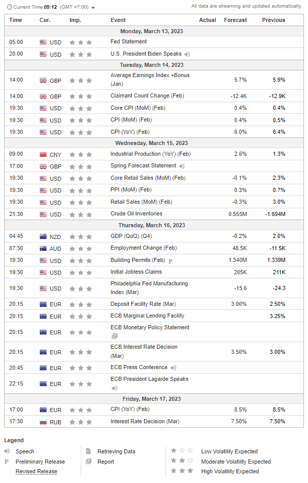Open the Crude Oil Inventories event
Image resolution: width=308 pixels, height=483 pixels.
click(x=136, y=214)
